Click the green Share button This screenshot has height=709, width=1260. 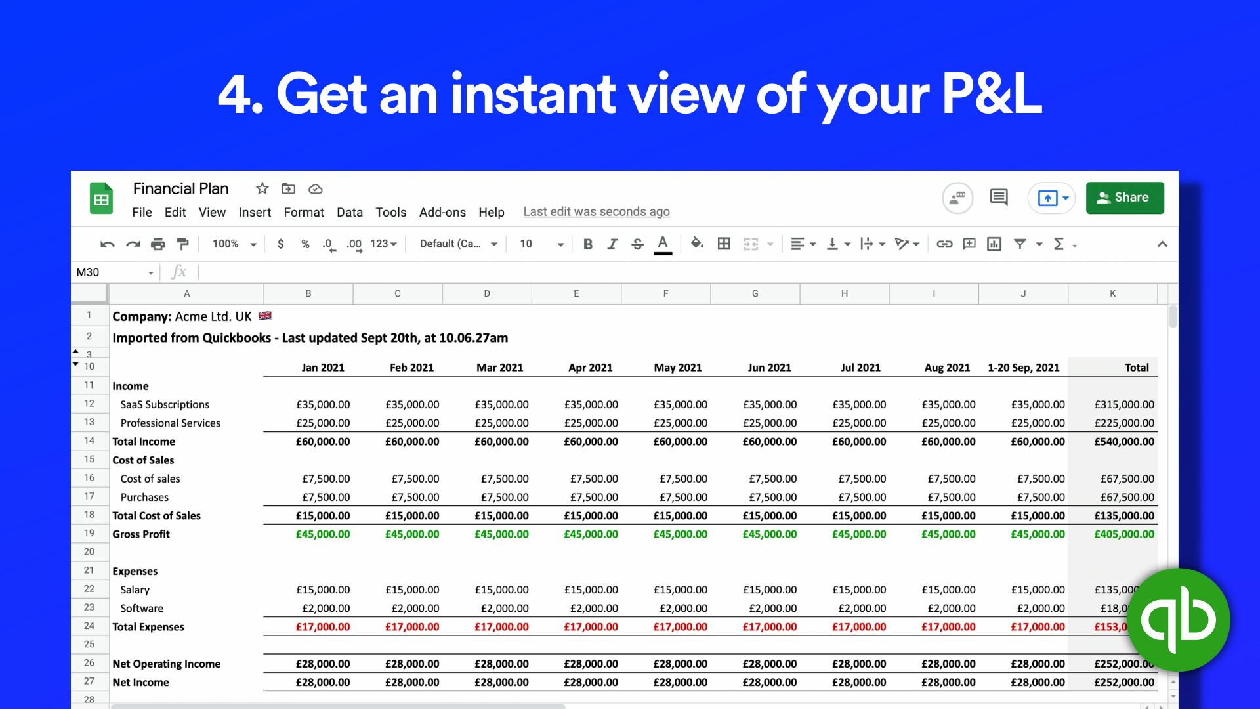tap(1125, 197)
